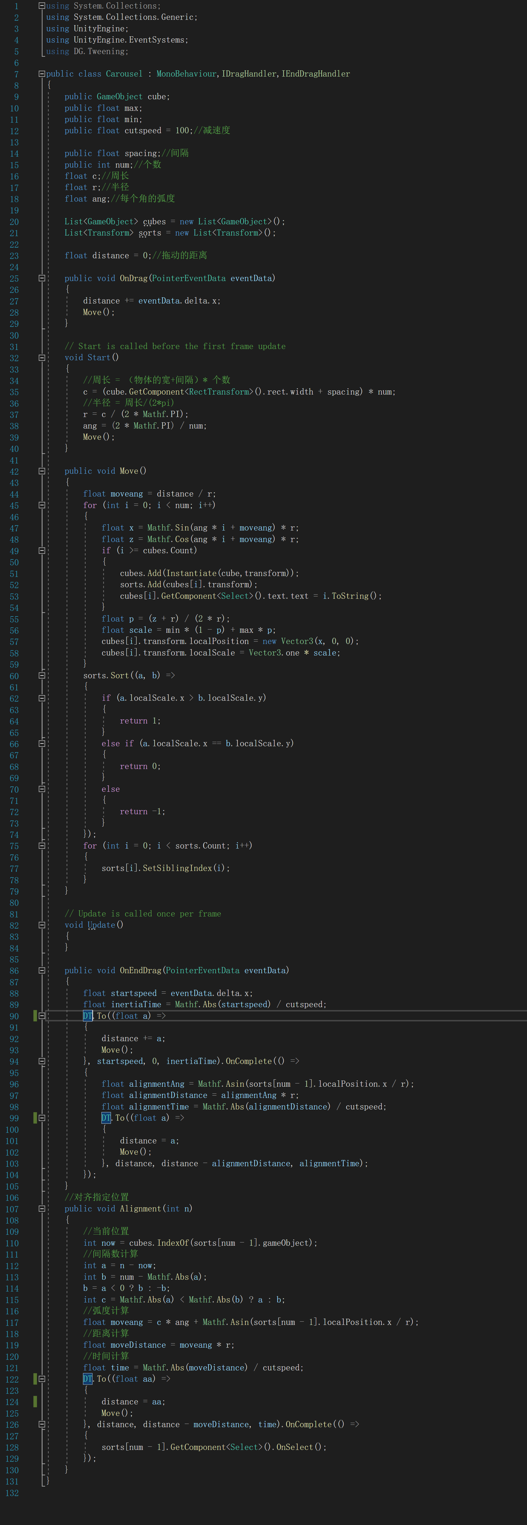Click the "SetSiblingIndex" call

click(177, 869)
